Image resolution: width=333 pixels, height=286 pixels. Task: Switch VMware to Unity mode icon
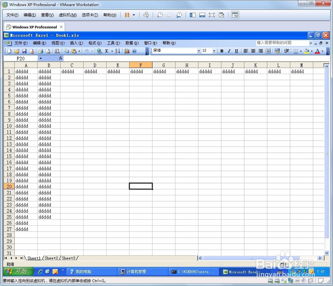click(221, 15)
